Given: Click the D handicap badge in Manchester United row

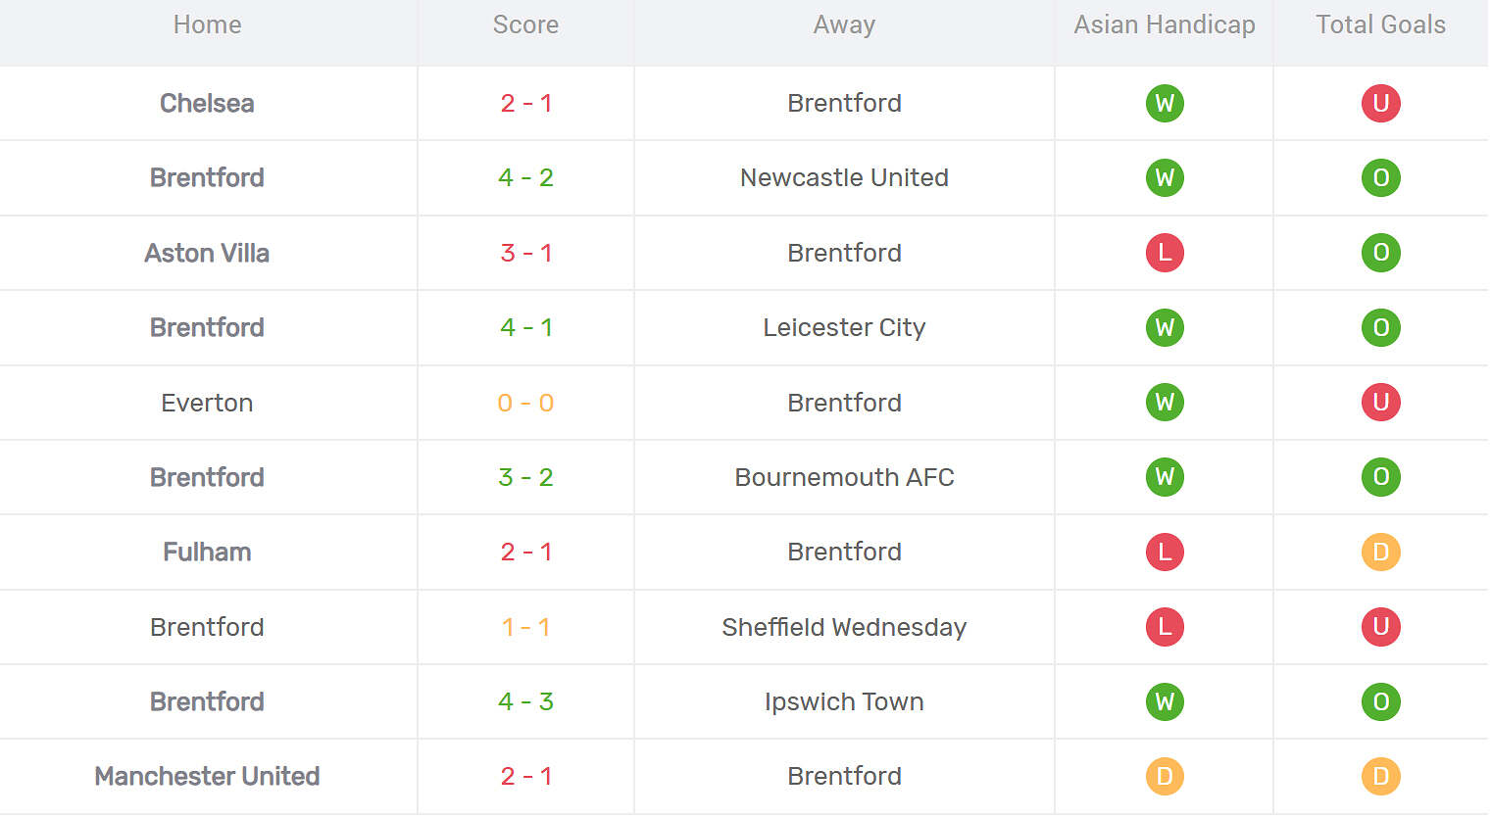Looking at the screenshot, I should (x=1165, y=776).
